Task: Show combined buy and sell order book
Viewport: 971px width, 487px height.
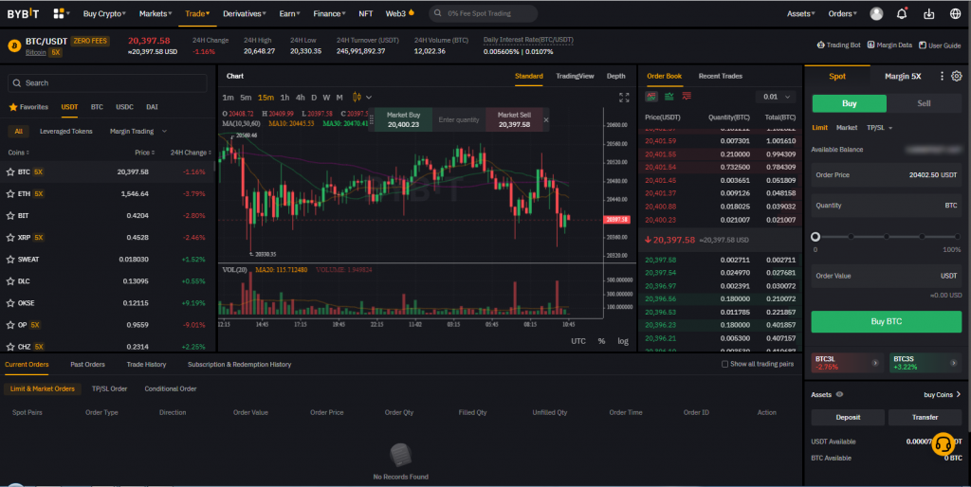Action: pyautogui.click(x=651, y=97)
